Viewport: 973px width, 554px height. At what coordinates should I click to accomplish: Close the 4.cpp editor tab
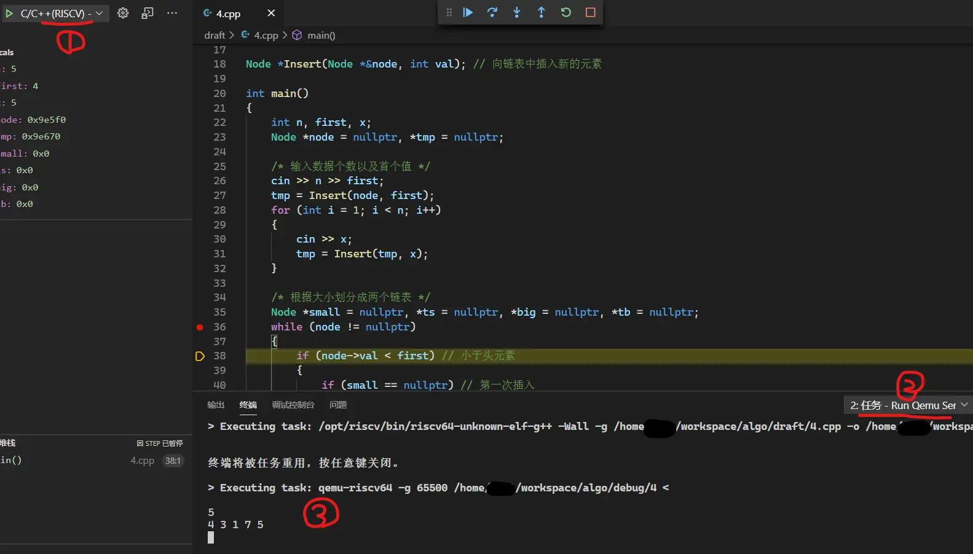271,13
